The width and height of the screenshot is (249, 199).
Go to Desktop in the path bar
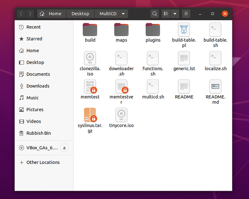pyautogui.click(x=80, y=14)
